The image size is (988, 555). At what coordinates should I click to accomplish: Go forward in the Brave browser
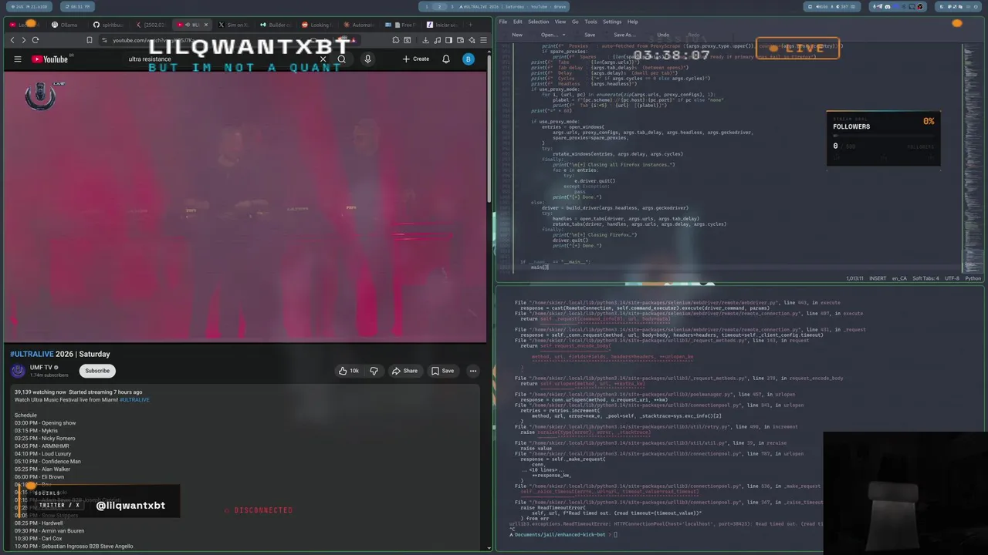(23, 40)
